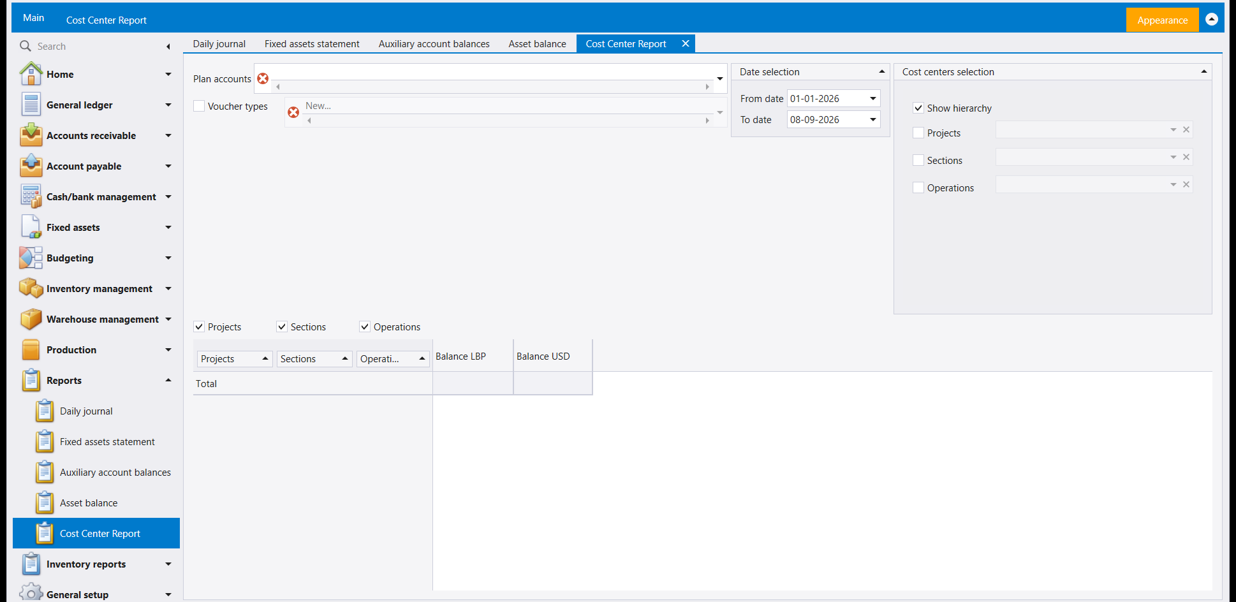Uncheck the Projects checkbox above the grid

(x=199, y=327)
